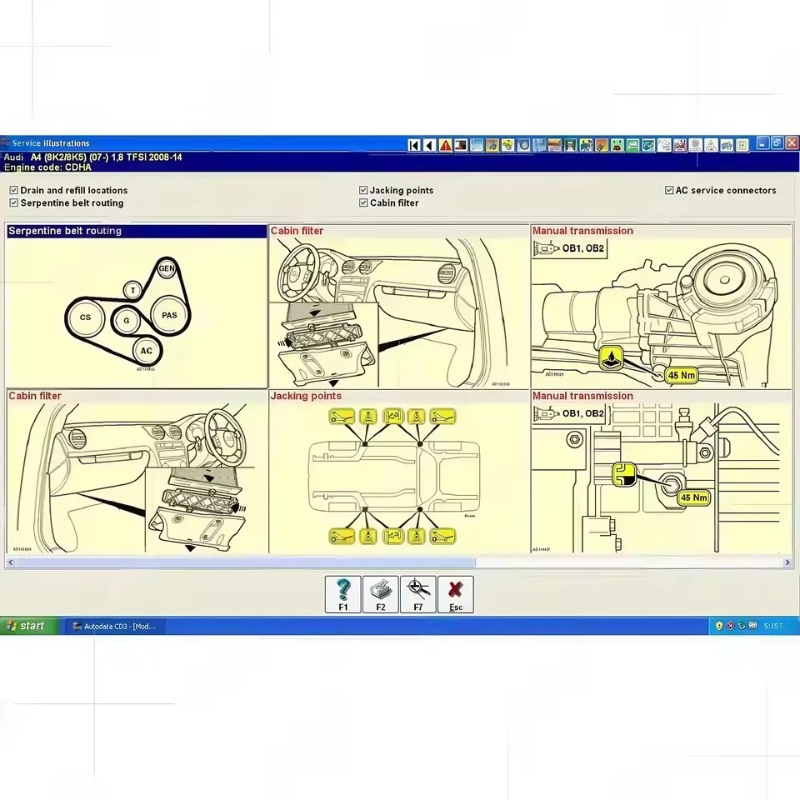Click the G pulley label
The image size is (800, 800).
point(126,321)
